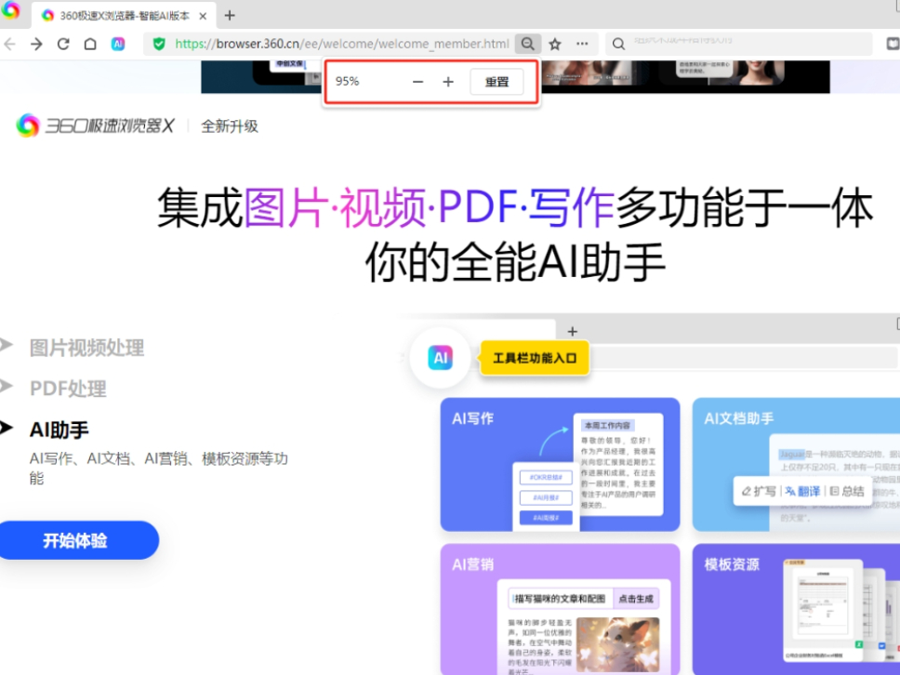Open a new tab with the plus button

[230, 16]
